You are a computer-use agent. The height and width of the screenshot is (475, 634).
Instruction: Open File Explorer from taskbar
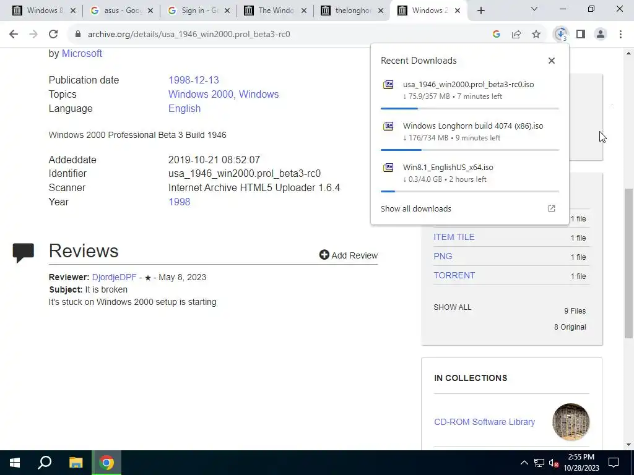(x=76, y=463)
